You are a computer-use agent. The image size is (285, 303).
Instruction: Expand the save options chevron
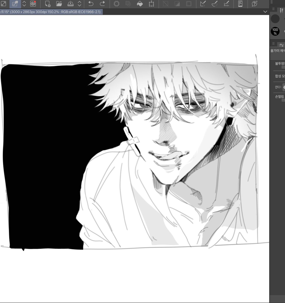coord(79,4)
